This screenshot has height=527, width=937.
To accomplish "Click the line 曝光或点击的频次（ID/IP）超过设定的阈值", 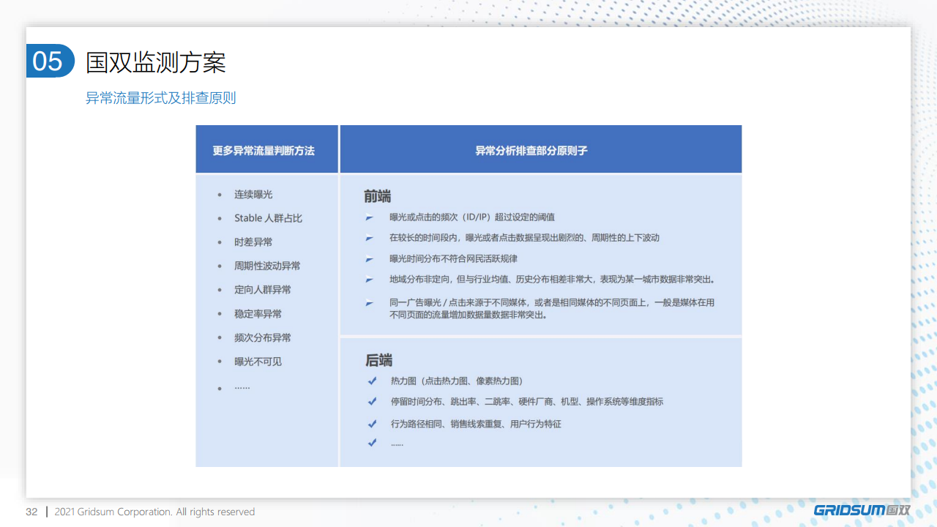I will tap(472, 217).
